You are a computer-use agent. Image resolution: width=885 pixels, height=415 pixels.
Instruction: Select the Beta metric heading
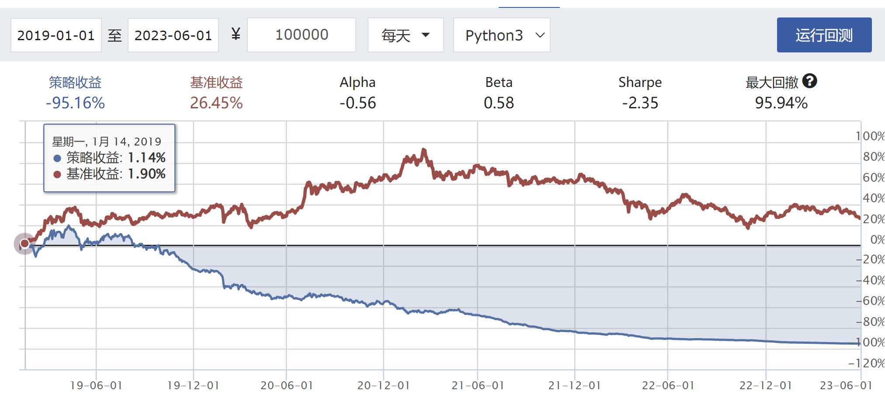coord(499,82)
